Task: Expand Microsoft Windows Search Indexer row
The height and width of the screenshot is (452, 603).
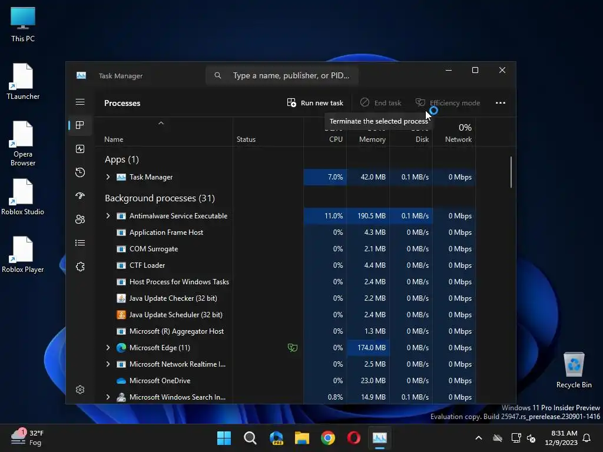Action: pos(108,397)
